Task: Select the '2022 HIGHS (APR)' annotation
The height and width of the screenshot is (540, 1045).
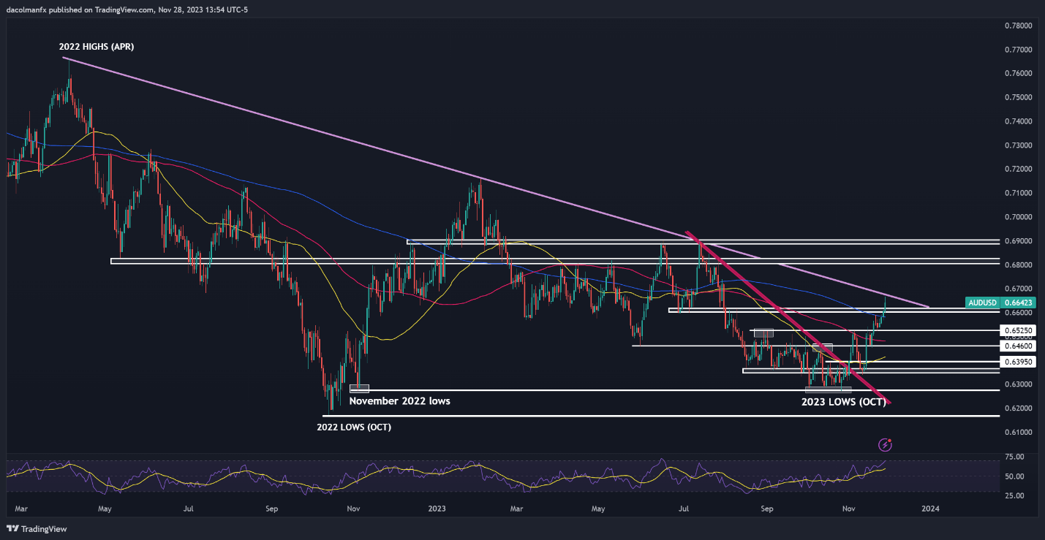Action: tap(97, 47)
